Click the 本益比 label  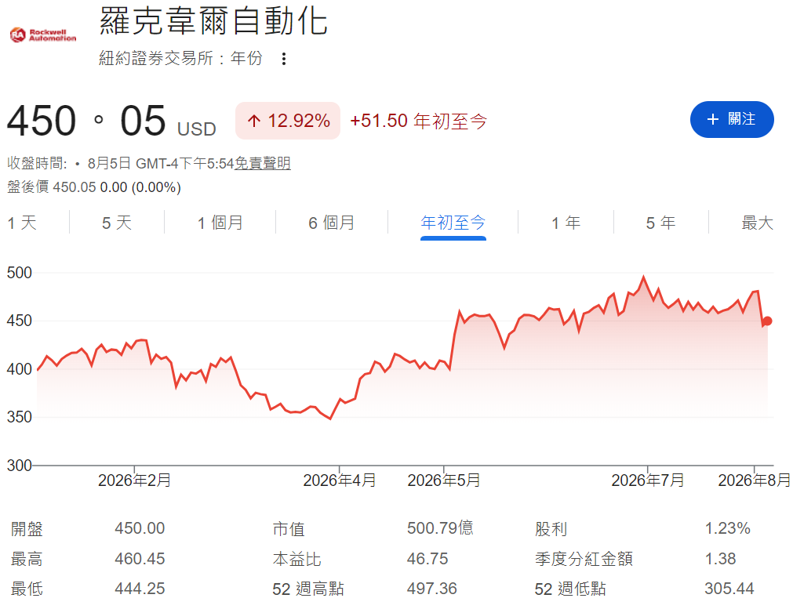296,559
